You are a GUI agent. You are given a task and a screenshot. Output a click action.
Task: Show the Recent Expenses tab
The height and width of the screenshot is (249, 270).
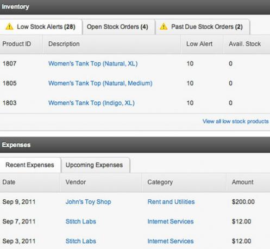(30, 165)
